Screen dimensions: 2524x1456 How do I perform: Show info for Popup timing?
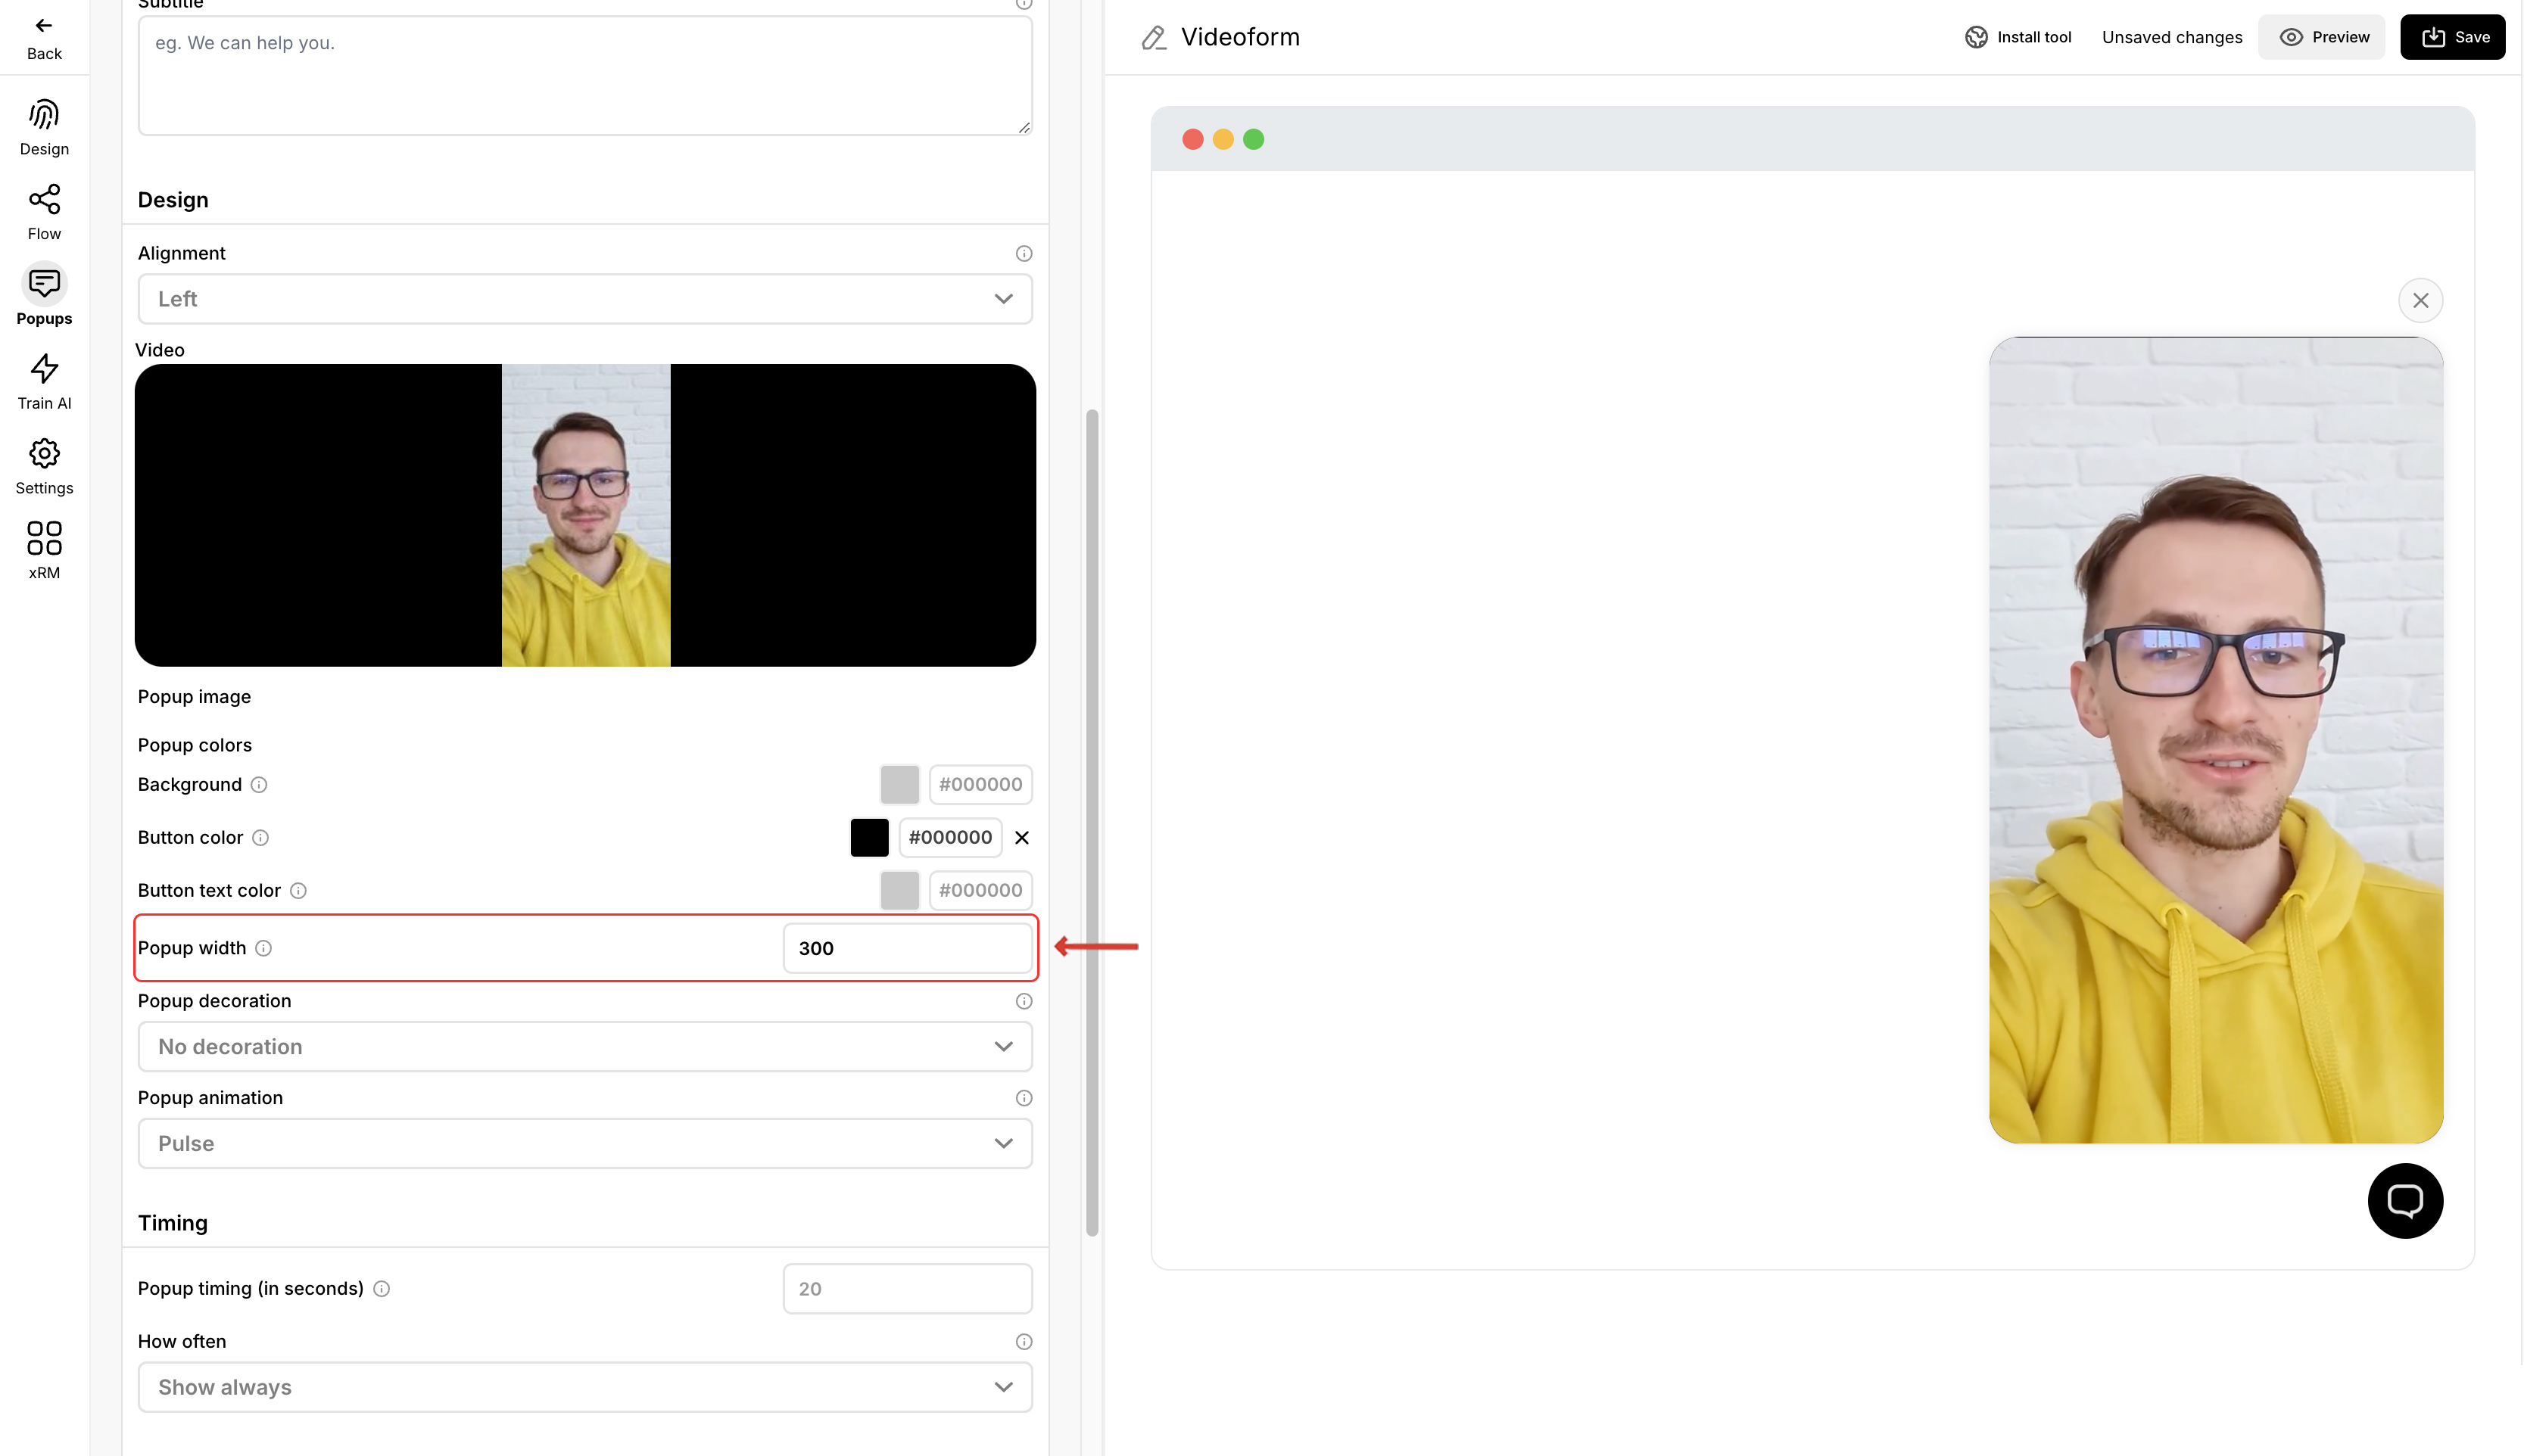pyautogui.click(x=381, y=1289)
